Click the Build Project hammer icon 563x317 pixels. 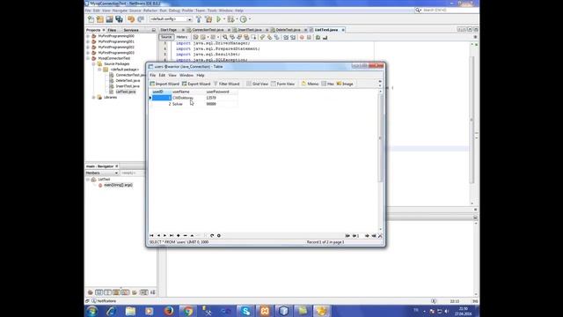coord(199,19)
